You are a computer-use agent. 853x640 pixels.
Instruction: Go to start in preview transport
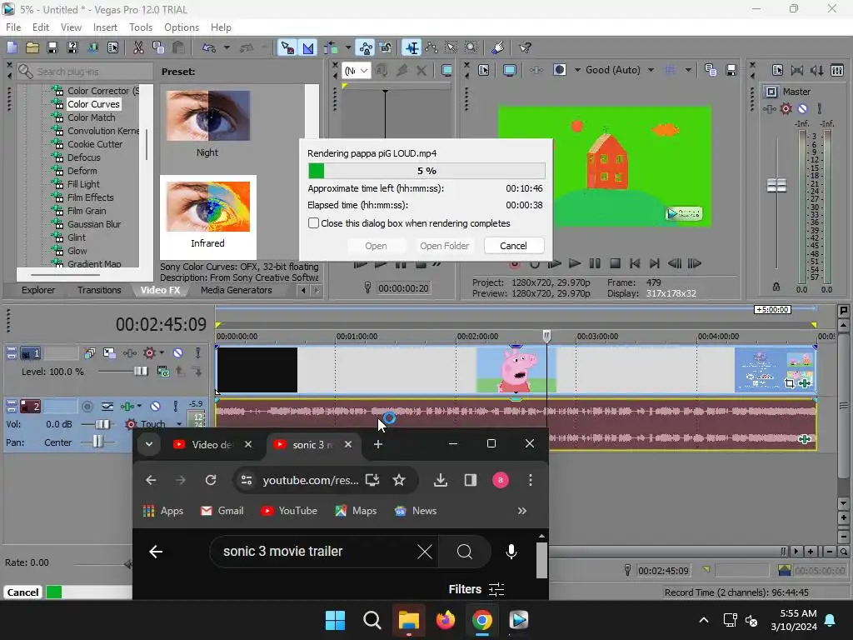coord(634,263)
